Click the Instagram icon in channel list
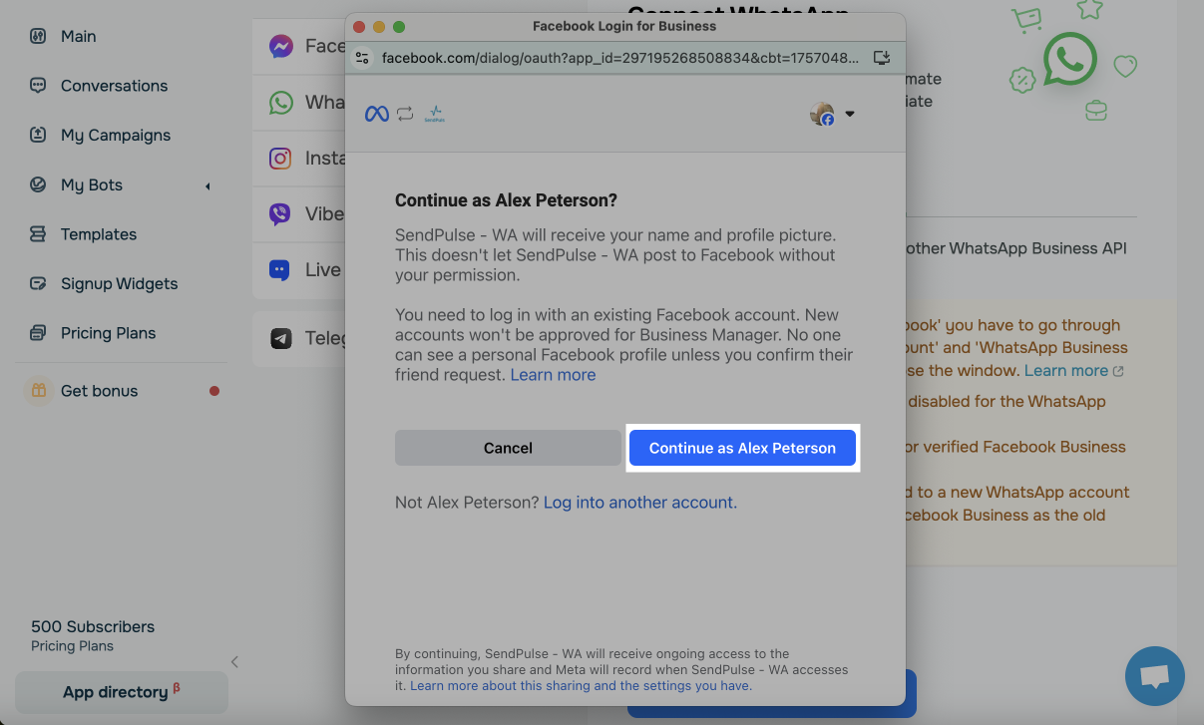1204x725 pixels. click(x=281, y=159)
